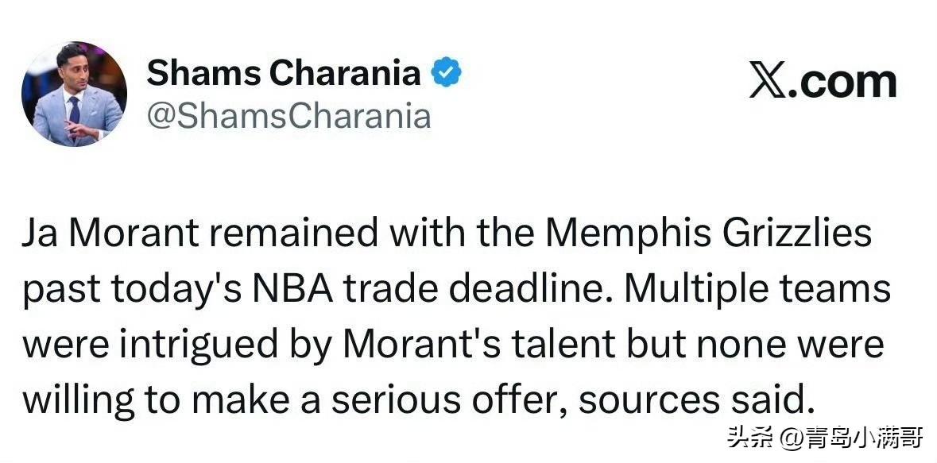
Task: Click 'but none were' in the third line
Action: (755, 344)
